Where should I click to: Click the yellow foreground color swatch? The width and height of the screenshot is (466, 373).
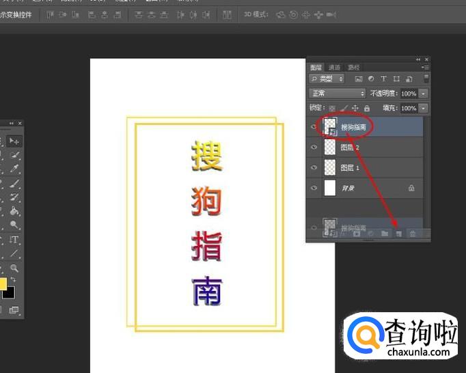pos(2,284)
